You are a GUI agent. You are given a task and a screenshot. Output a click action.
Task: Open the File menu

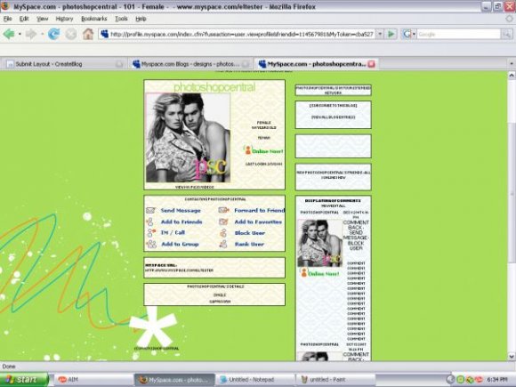(8, 19)
